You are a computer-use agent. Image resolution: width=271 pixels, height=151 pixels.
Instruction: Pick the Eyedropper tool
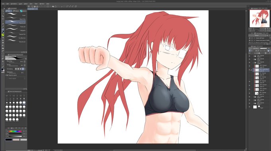coord(3,27)
